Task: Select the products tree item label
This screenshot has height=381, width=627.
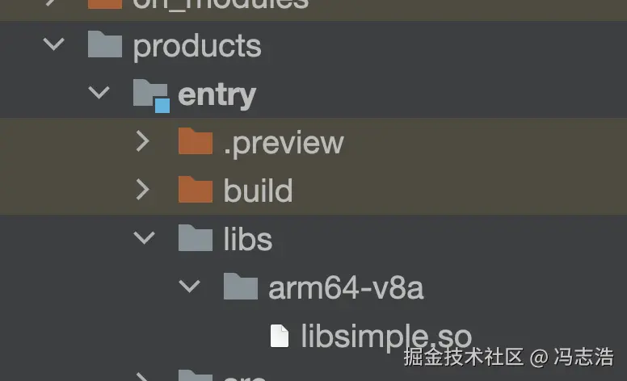Action: pyautogui.click(x=196, y=48)
